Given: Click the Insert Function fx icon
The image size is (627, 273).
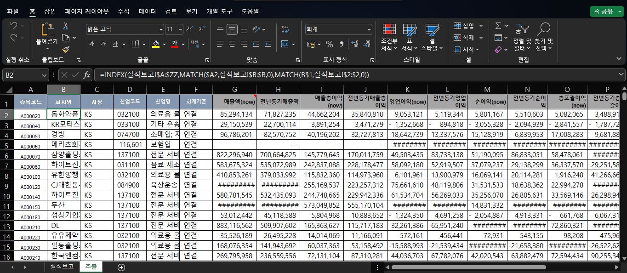Looking at the screenshot, I should [x=86, y=74].
